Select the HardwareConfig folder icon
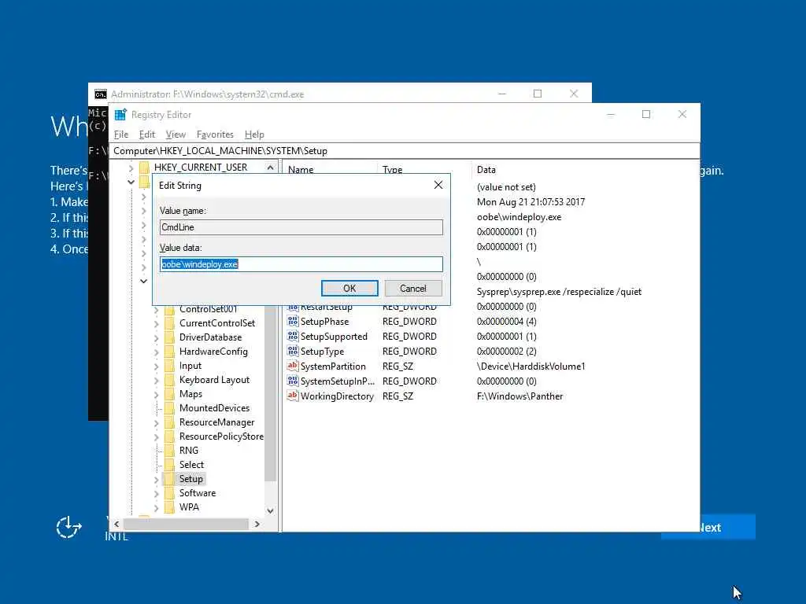806x604 pixels. click(170, 352)
